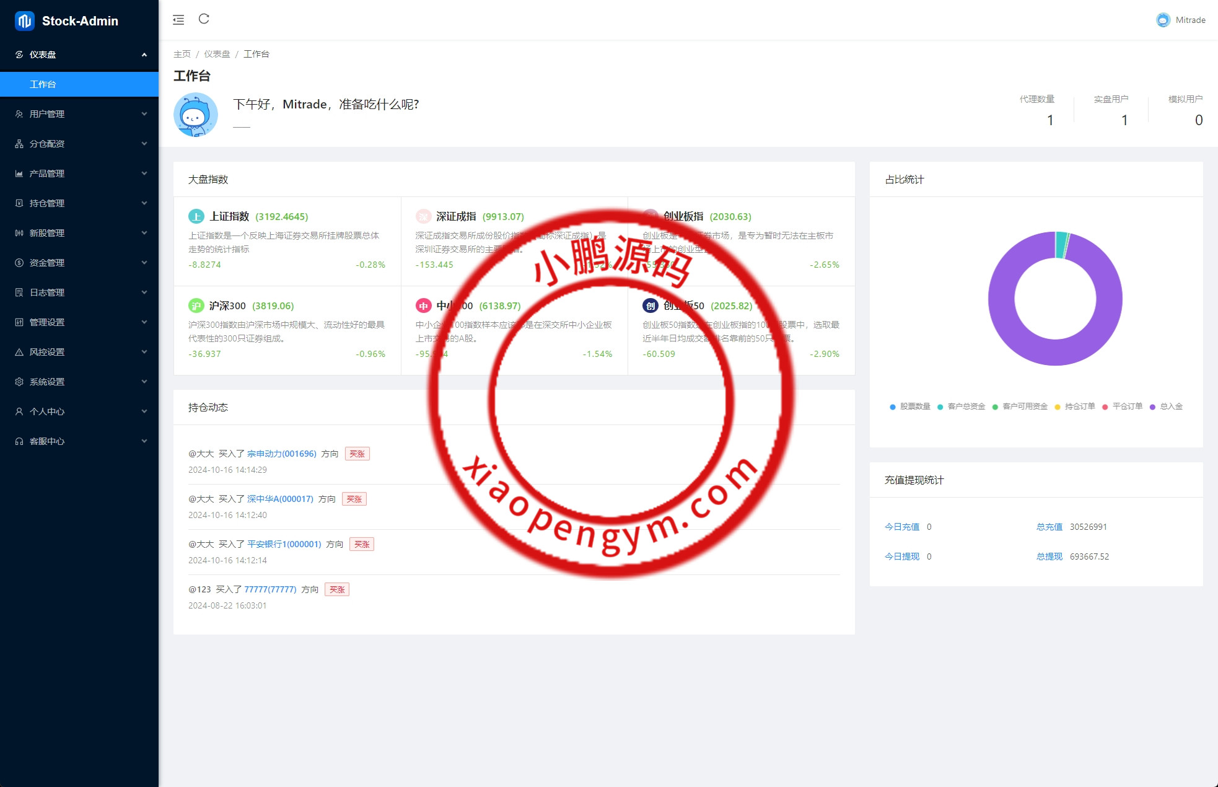Image resolution: width=1218 pixels, height=787 pixels.
Task: Click the 上证指数 round badge icon
Action: point(196,216)
